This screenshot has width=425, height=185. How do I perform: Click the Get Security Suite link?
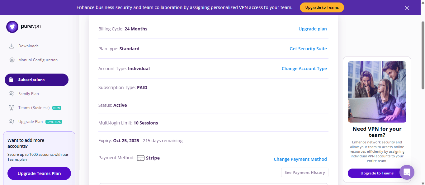(308, 49)
